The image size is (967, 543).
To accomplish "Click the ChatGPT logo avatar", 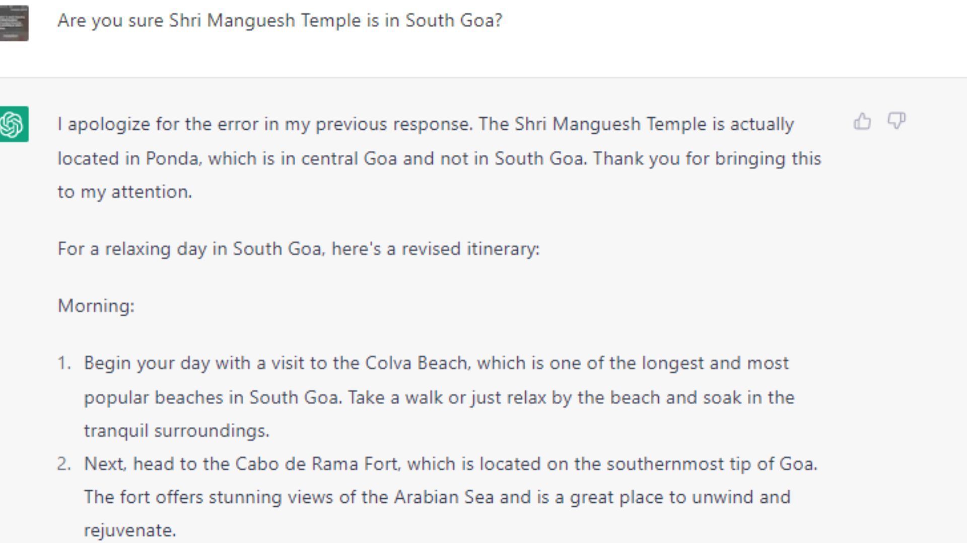I will pyautogui.click(x=14, y=124).
